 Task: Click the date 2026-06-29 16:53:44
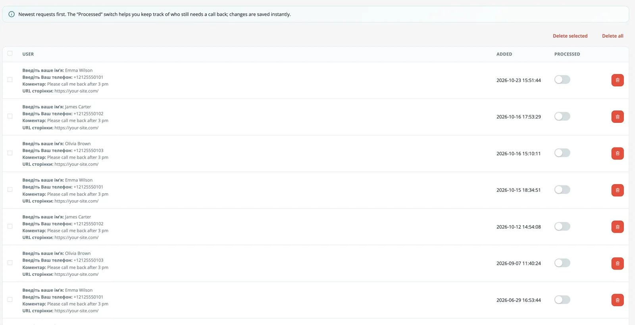[x=518, y=300]
